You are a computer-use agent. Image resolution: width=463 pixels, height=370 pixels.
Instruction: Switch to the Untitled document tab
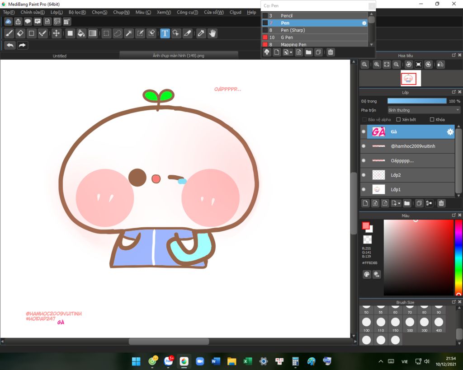60,56
